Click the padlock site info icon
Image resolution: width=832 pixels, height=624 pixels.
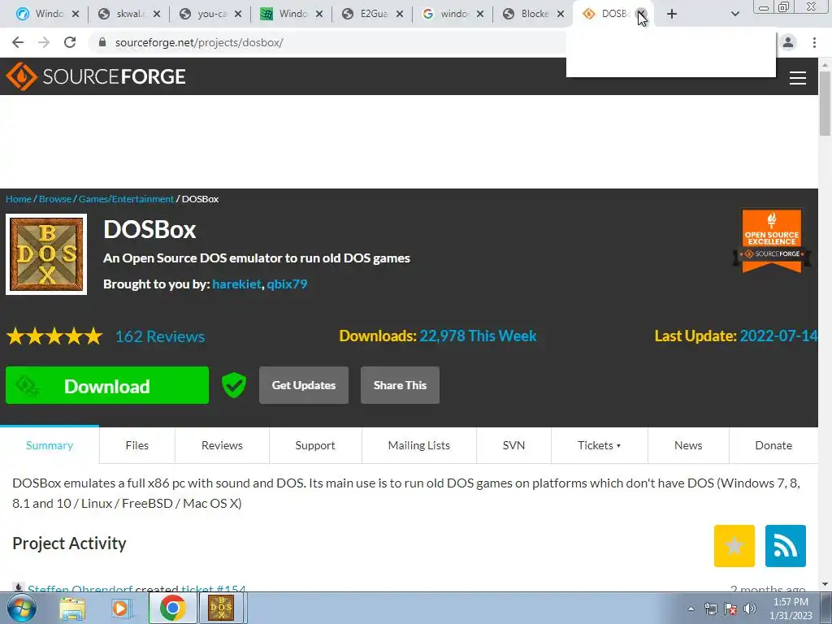(x=102, y=42)
